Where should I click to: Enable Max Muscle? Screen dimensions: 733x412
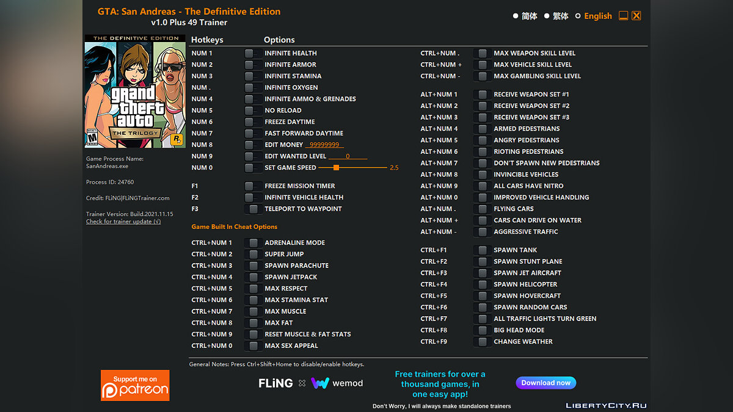(253, 311)
